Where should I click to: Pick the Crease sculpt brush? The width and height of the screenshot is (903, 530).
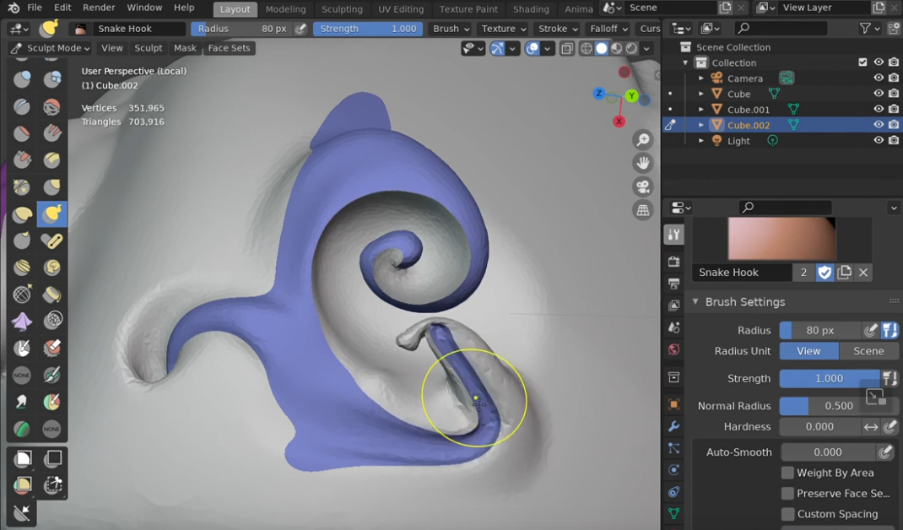coord(22,106)
